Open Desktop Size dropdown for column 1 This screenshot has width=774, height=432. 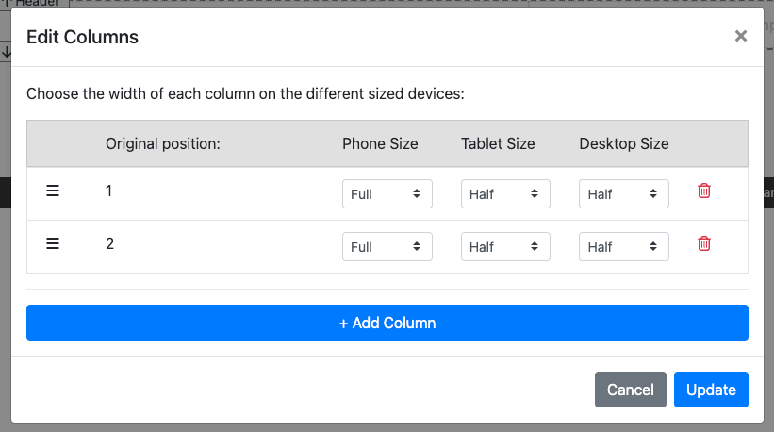coord(623,194)
